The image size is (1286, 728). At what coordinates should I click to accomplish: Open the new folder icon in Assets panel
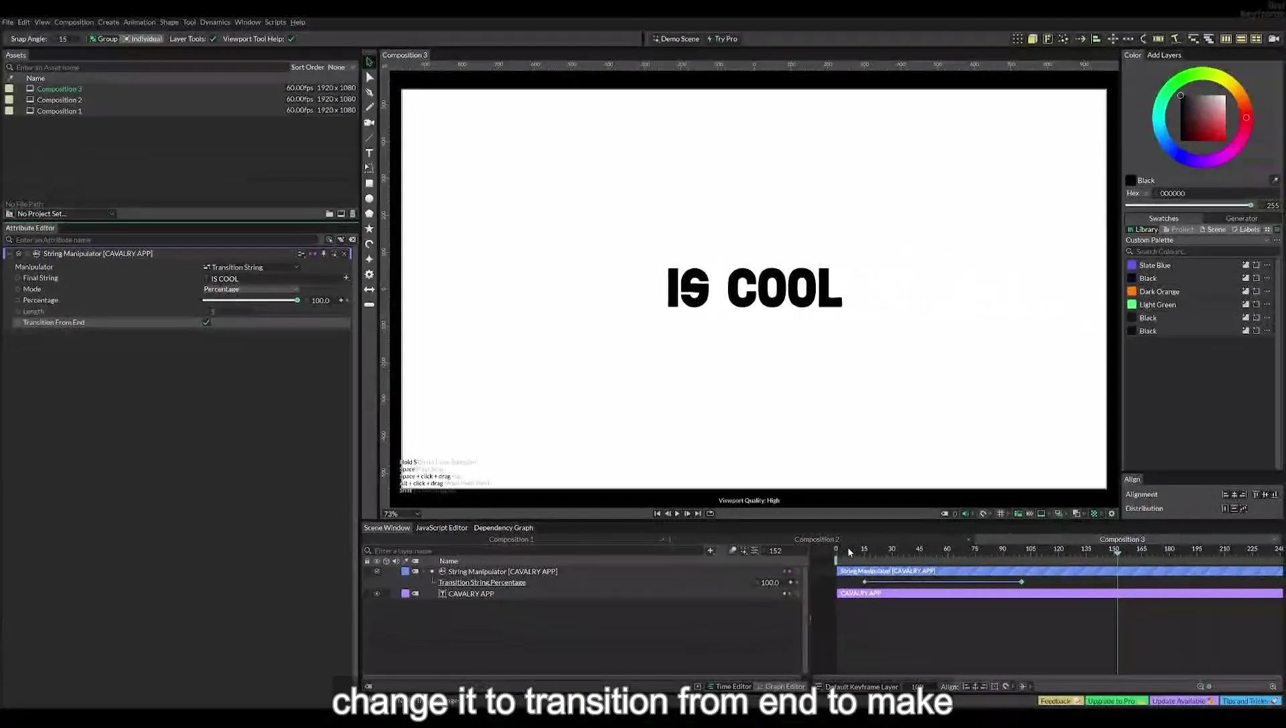[x=330, y=214]
